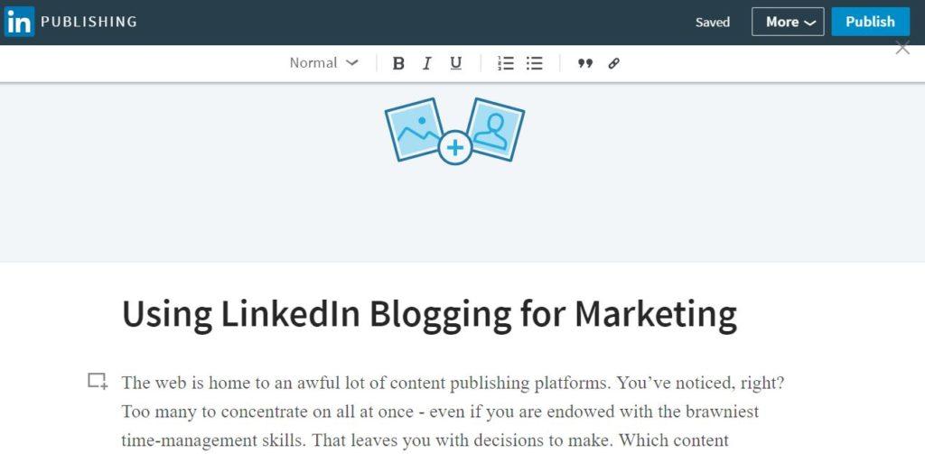Insert a bulleted list
The height and width of the screenshot is (454, 925).
[x=534, y=64]
